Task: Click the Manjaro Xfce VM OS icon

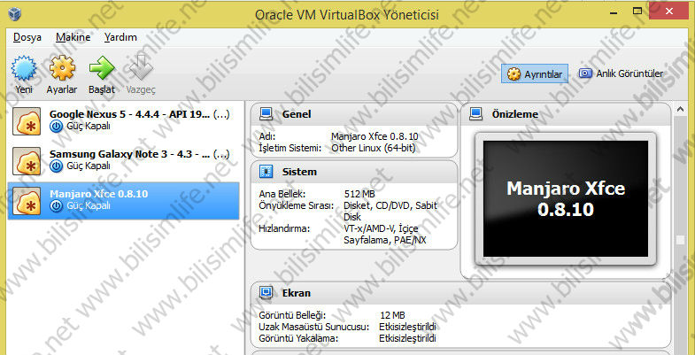Action: (x=27, y=201)
